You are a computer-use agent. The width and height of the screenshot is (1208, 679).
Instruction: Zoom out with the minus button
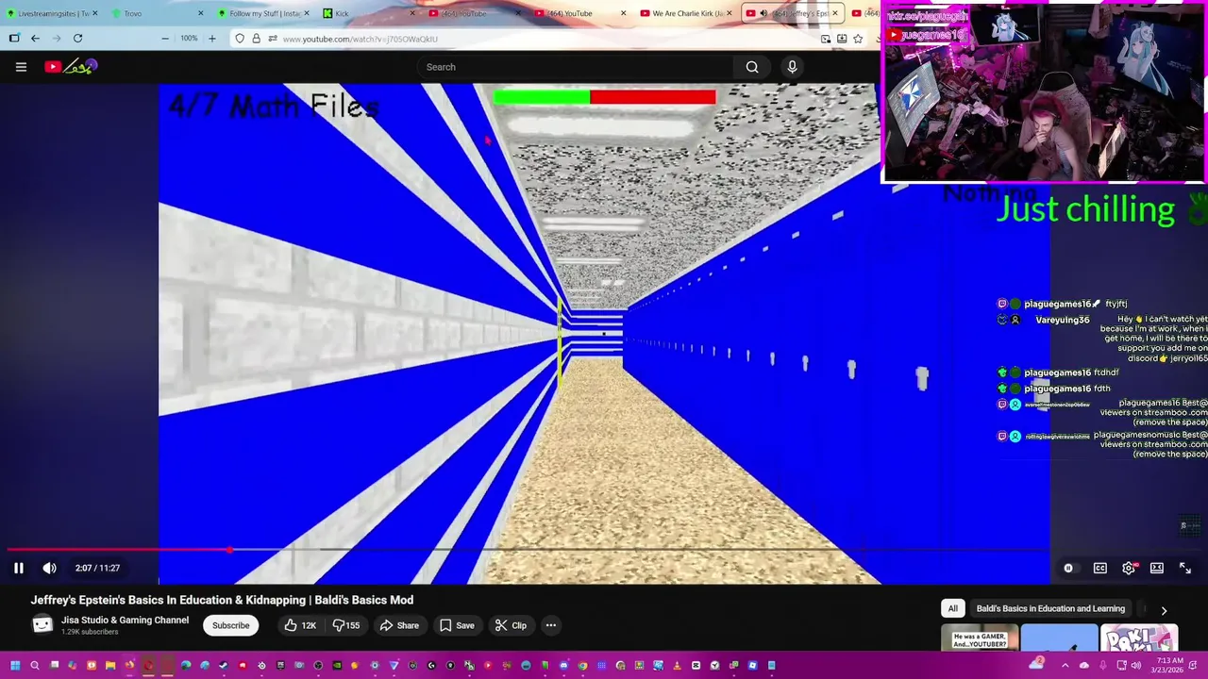coord(165,39)
